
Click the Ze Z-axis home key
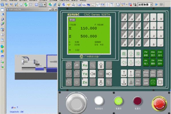click(x=85, y=82)
